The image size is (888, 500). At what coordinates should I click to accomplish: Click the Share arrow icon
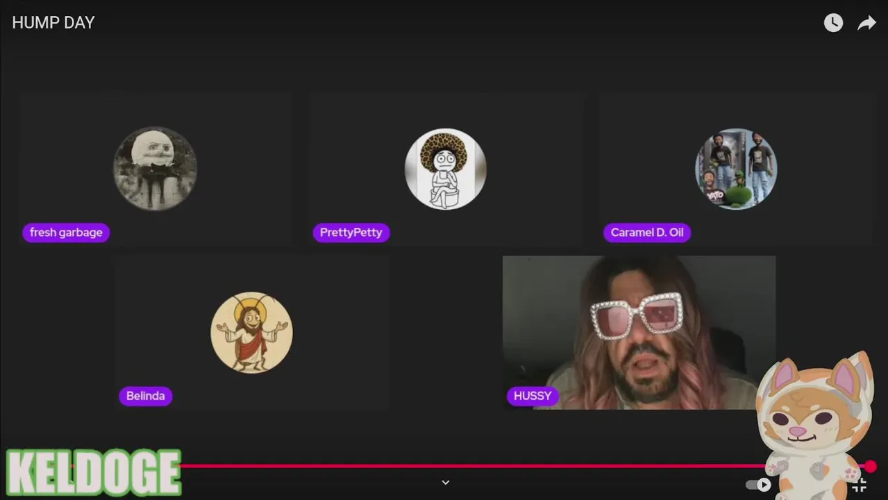point(866,24)
